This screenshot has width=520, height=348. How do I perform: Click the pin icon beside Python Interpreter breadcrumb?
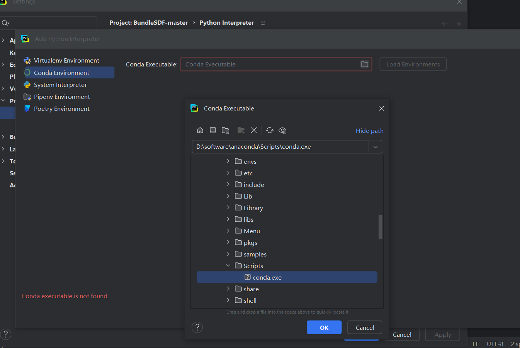click(263, 23)
